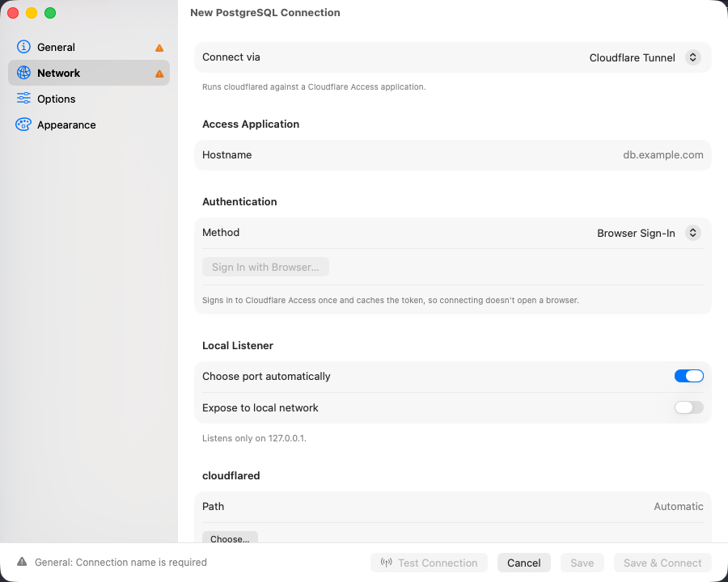728x582 pixels.
Task: Click the General info icon in sidebar
Action: pos(23,47)
